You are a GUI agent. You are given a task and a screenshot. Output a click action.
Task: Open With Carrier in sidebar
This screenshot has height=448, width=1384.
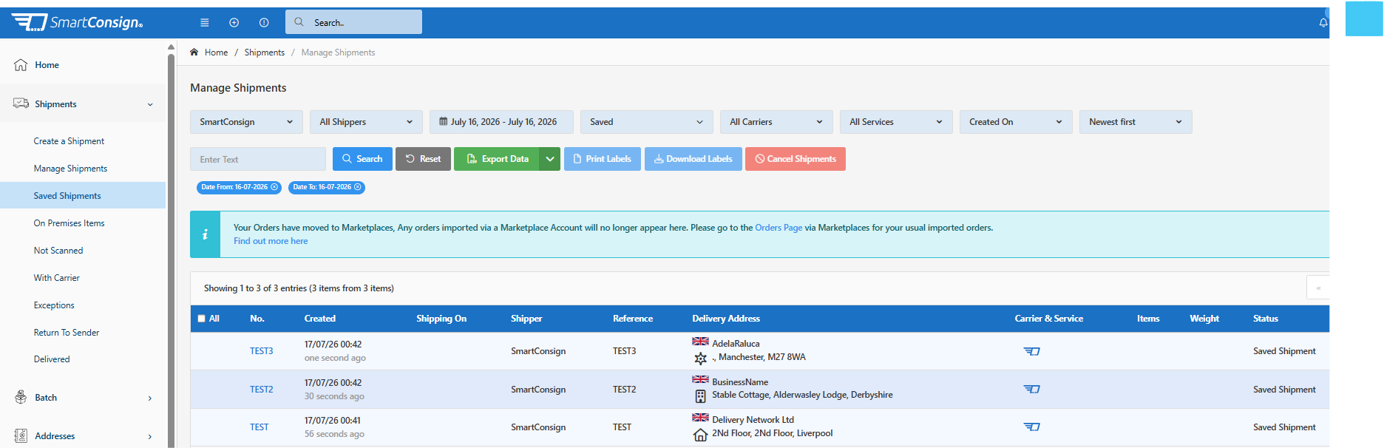(56, 278)
